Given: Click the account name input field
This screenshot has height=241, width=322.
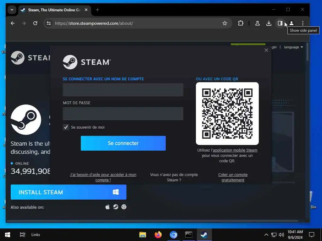Looking at the screenshot, I should (123, 90).
